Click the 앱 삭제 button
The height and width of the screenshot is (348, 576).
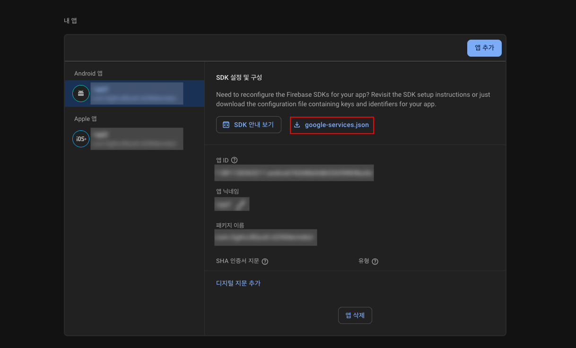coord(355,315)
